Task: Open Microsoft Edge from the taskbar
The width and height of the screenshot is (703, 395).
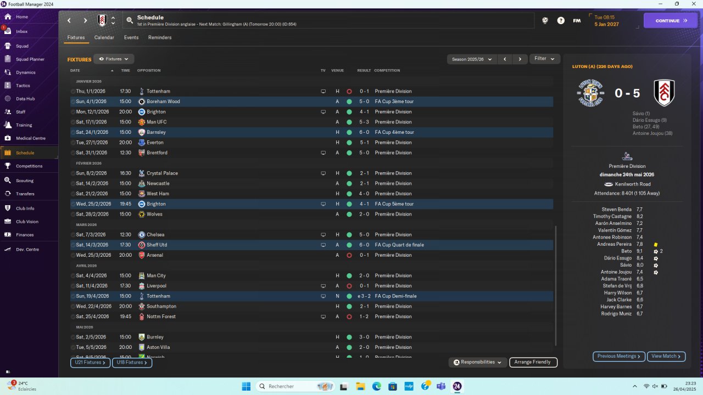Action: 377,386
